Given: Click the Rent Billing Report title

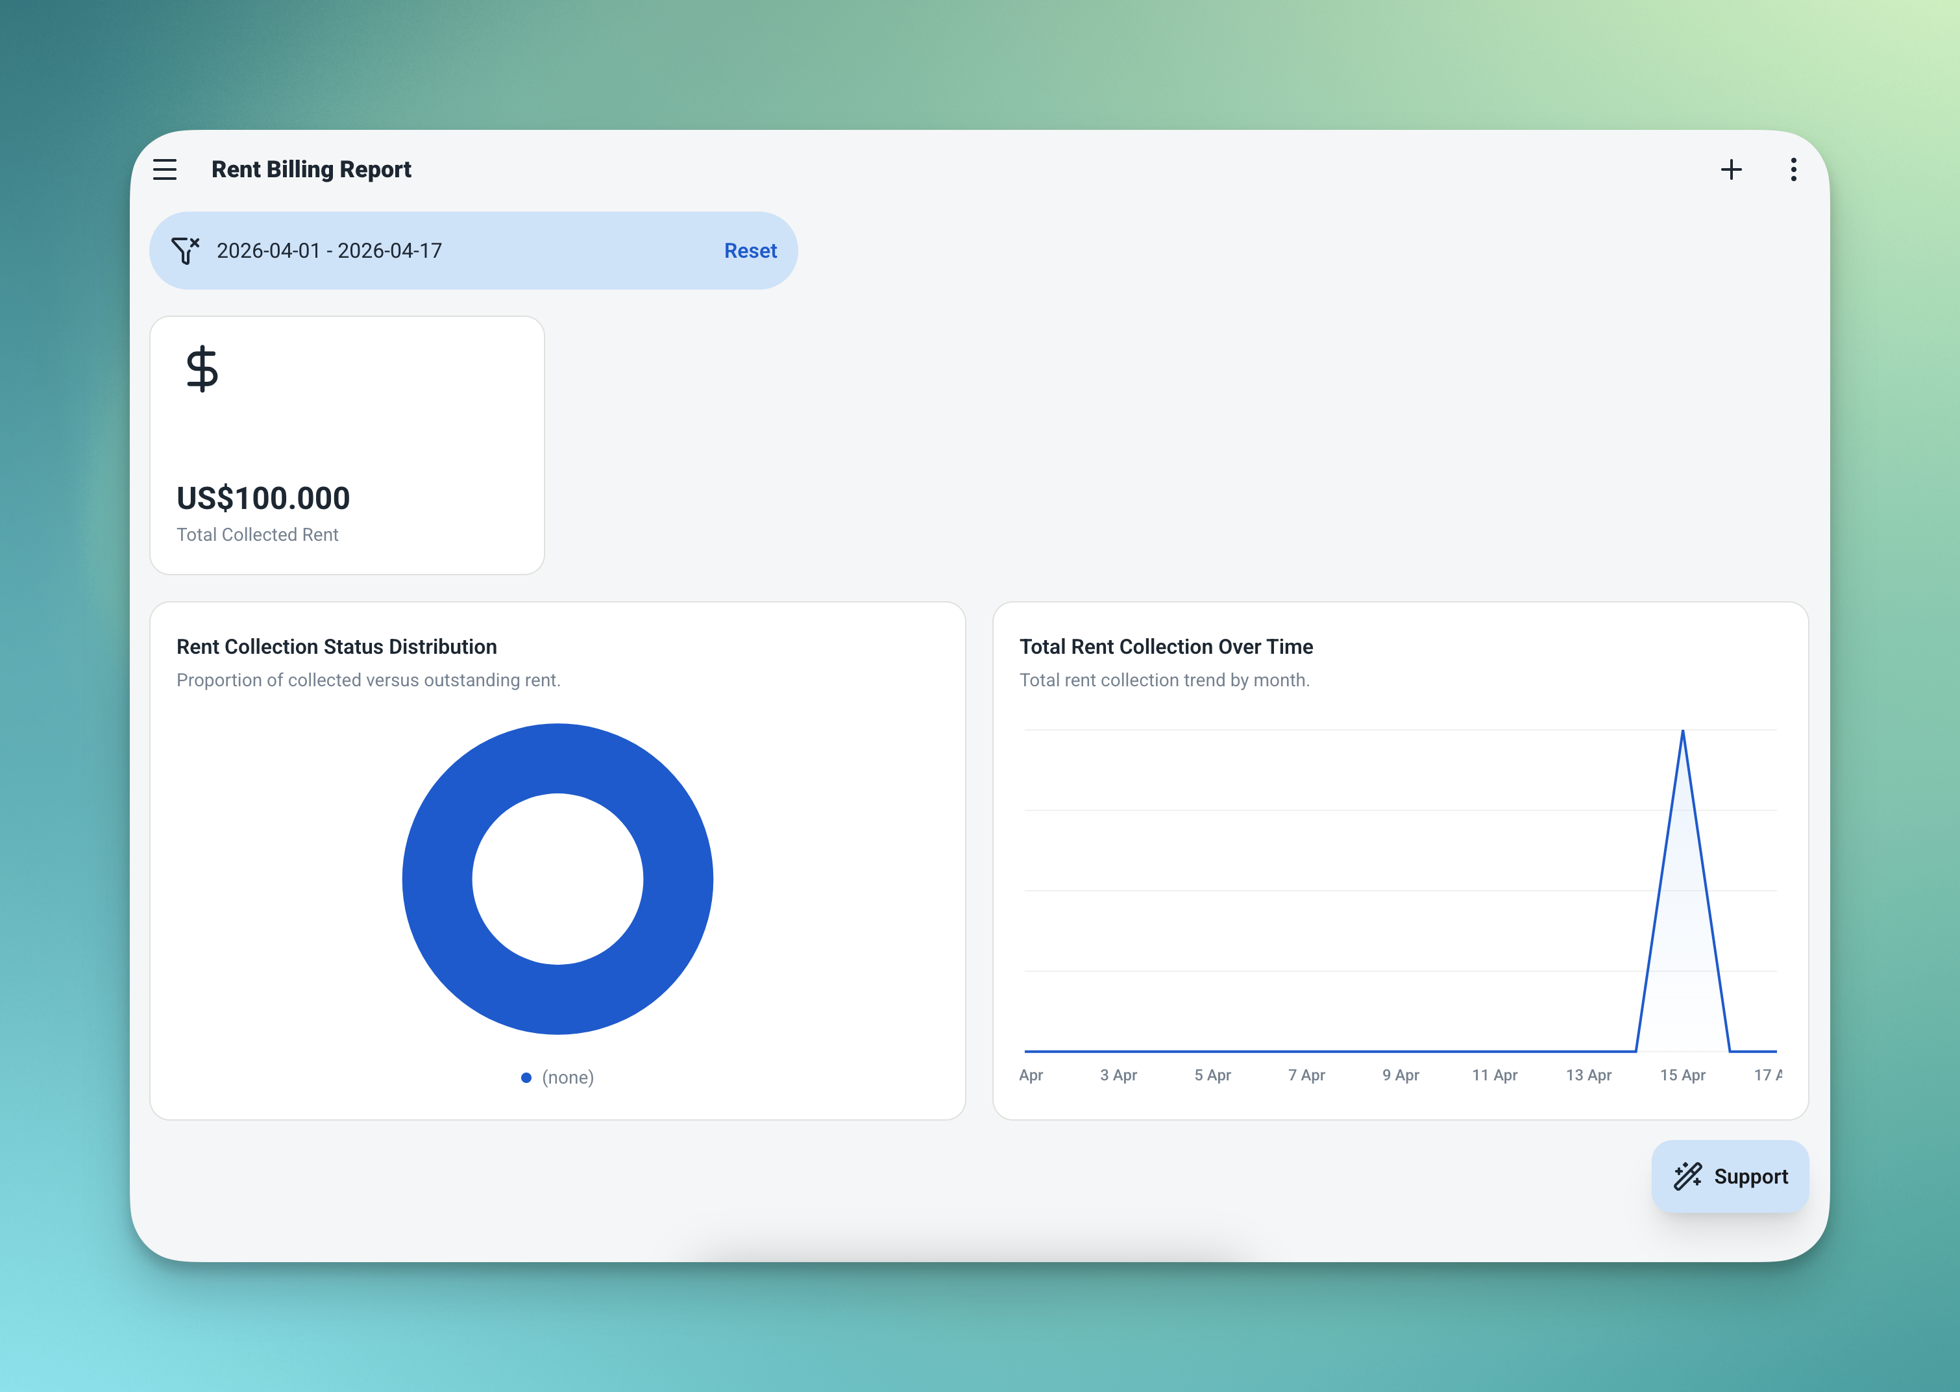Looking at the screenshot, I should [x=311, y=169].
